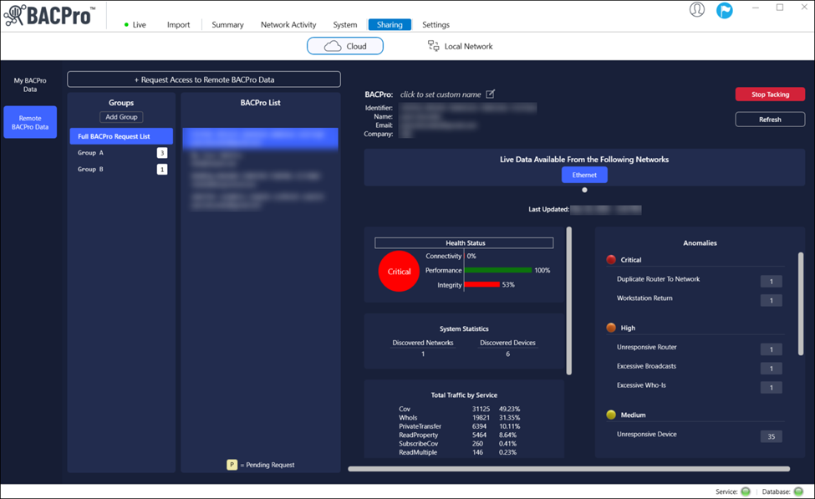Switch to Local Network sharing mode
This screenshot has height=499, width=815.
pos(460,46)
